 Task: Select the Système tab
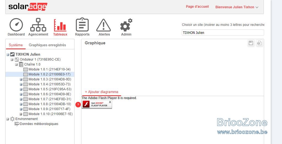(16, 45)
